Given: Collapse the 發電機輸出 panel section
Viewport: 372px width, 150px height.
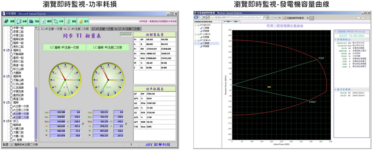Looking at the screenshot, I should point(336,39).
